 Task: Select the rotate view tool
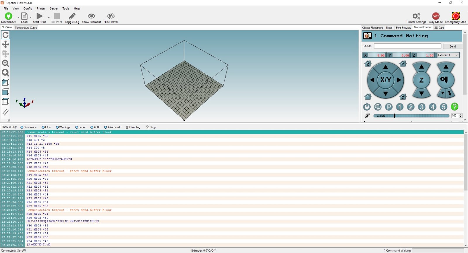pyautogui.click(x=6, y=35)
